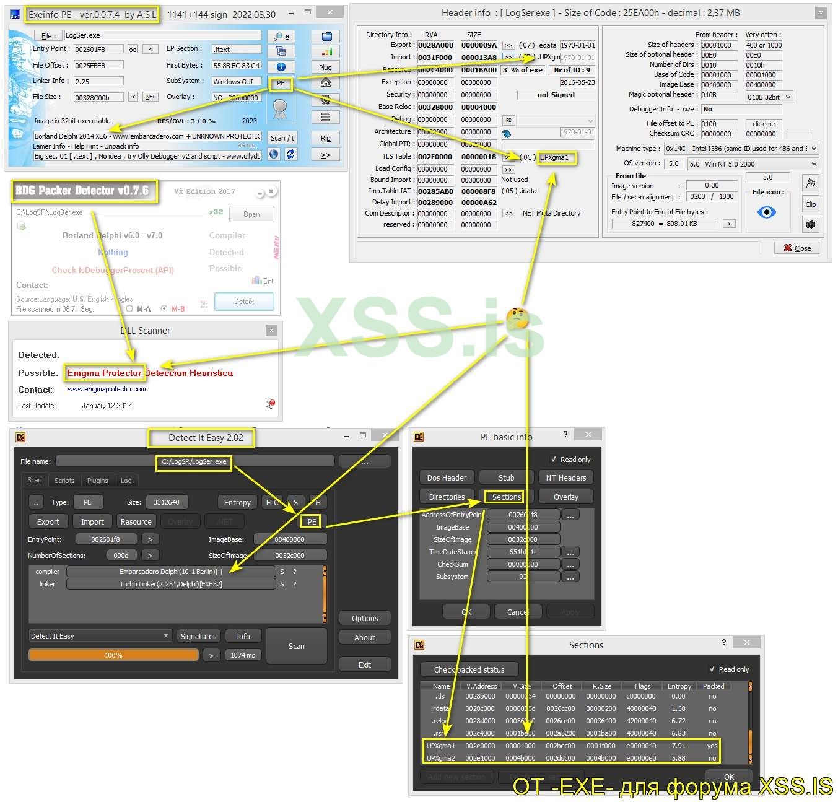Click the award ribbon medal icon in Exeinfo PE

coord(280,110)
